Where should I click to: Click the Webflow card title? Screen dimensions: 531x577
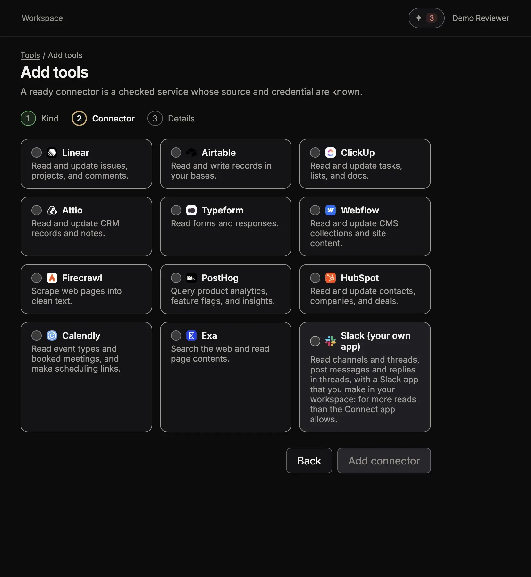[x=360, y=210]
